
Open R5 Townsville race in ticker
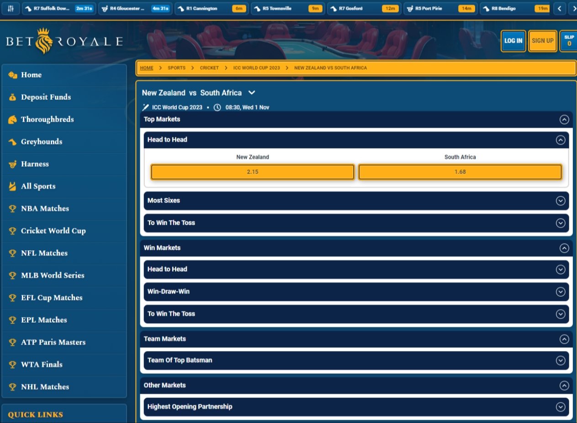click(288, 9)
